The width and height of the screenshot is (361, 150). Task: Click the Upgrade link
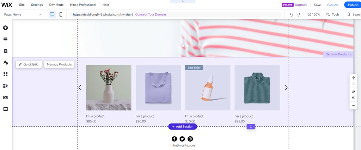coord(301,5)
